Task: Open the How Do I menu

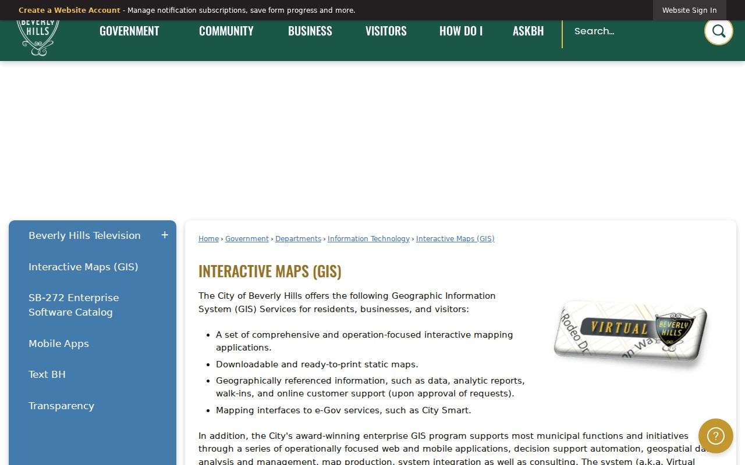Action: [x=461, y=31]
